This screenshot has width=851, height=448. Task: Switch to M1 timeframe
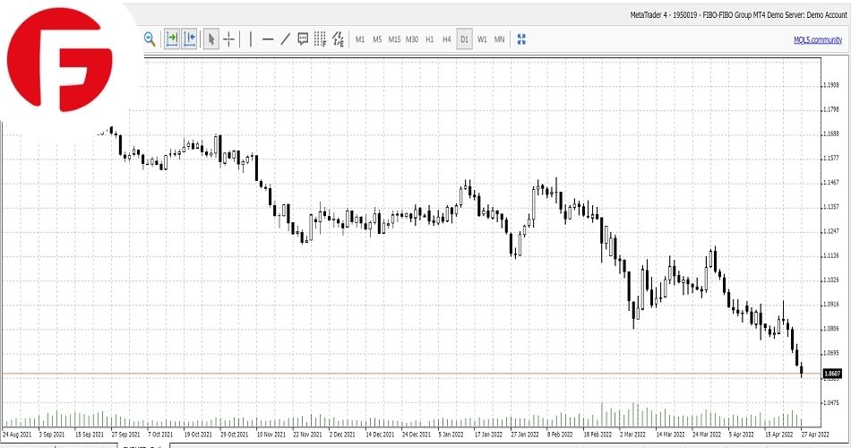click(x=360, y=39)
